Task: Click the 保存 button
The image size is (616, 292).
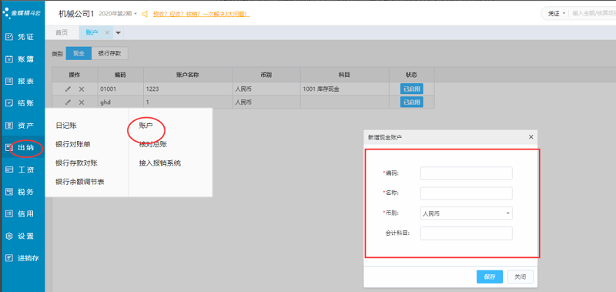Action: tap(490, 277)
